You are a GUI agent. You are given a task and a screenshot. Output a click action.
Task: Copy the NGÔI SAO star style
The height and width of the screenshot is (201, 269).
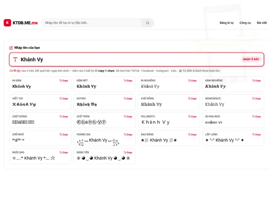tap(64, 152)
